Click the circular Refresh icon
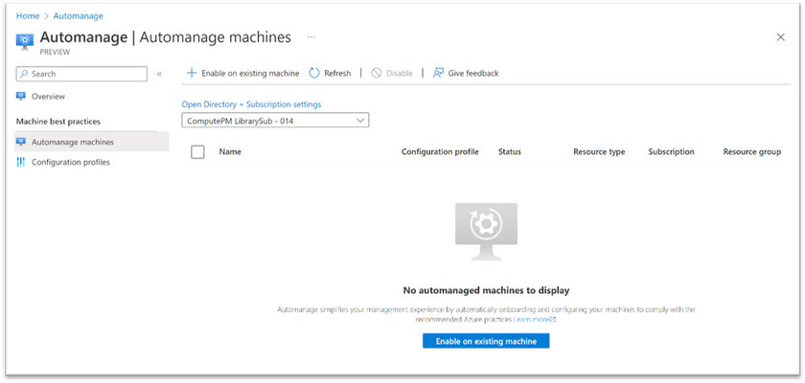The width and height of the screenshot is (805, 383). [x=314, y=74]
